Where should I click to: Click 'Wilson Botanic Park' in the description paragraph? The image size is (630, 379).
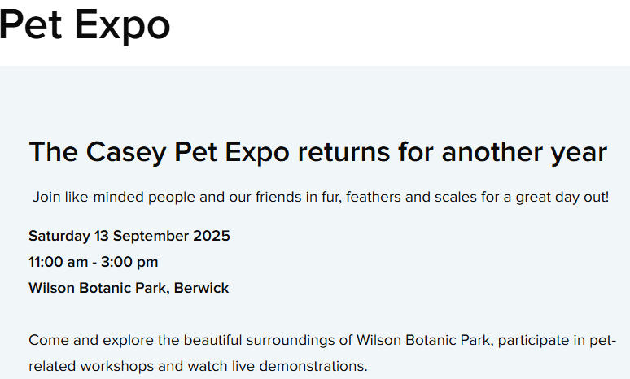pyautogui.click(x=418, y=340)
